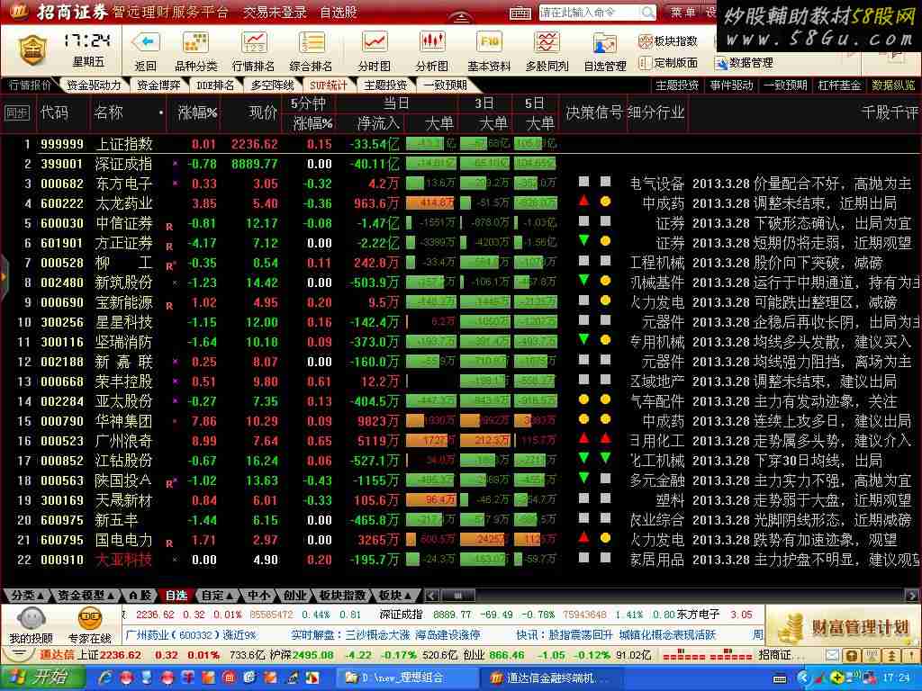922x691 pixels.
Task: Click the gold shield logo icon
Action: point(33,49)
